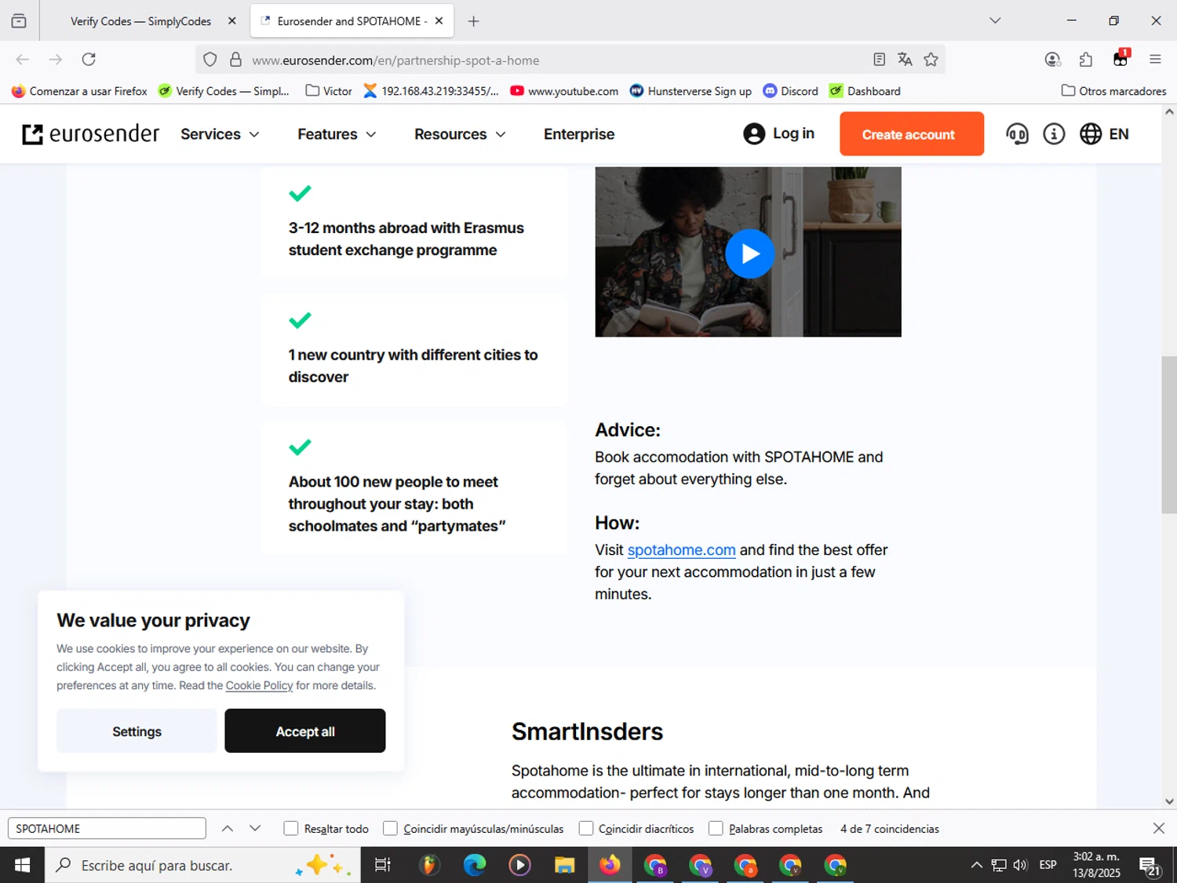
Task: Open www.youtube.com bookmark
Action: click(564, 91)
